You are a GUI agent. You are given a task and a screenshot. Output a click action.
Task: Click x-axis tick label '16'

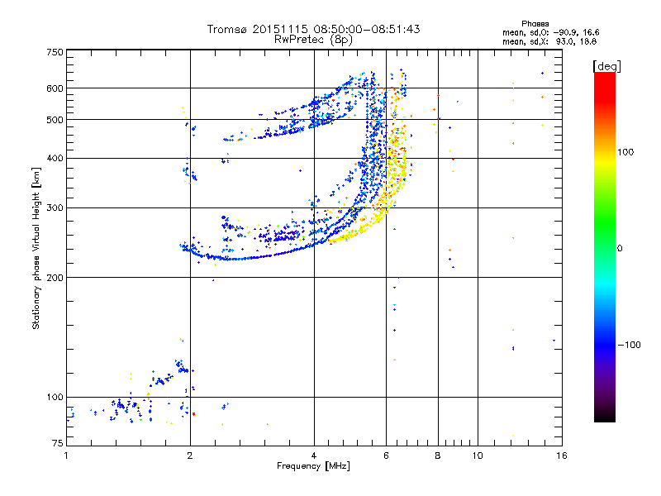(562, 455)
